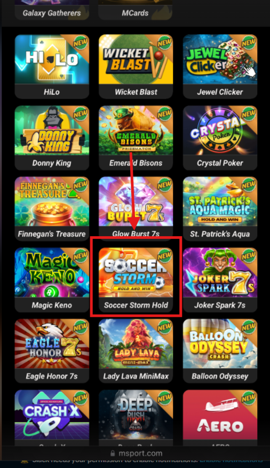Open the HiLo game tile
Image resolution: width=270 pixels, height=468 pixels.
point(52,66)
